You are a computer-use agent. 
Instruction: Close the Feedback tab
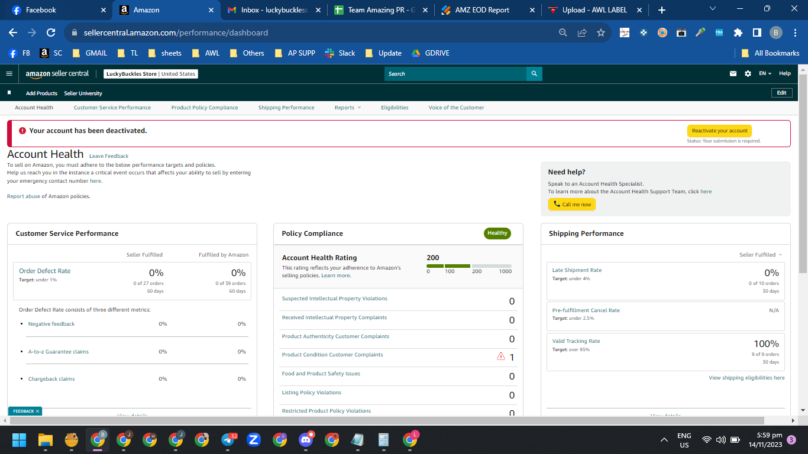pos(37,411)
